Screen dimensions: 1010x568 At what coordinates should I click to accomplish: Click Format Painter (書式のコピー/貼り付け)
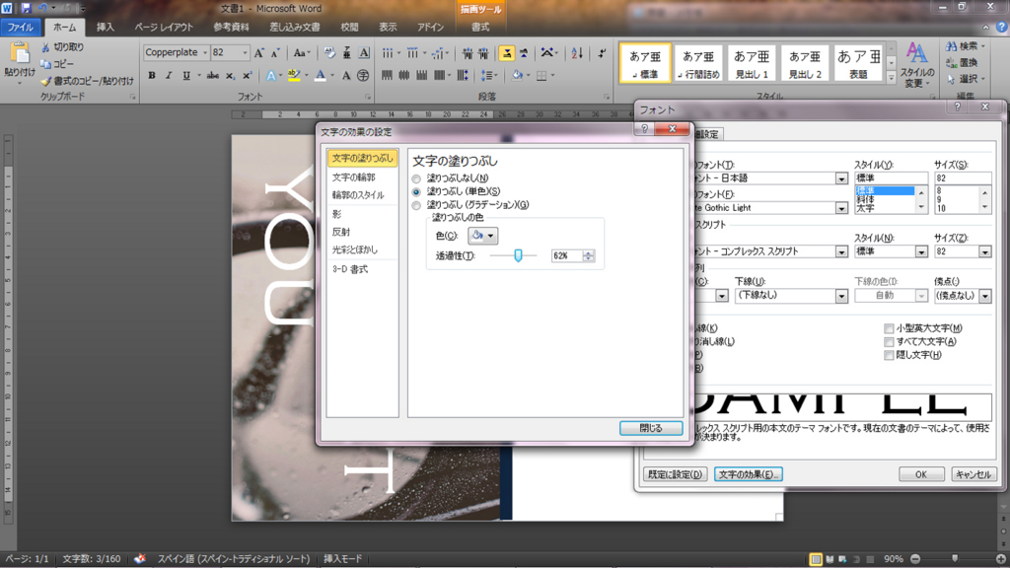pyautogui.click(x=87, y=81)
